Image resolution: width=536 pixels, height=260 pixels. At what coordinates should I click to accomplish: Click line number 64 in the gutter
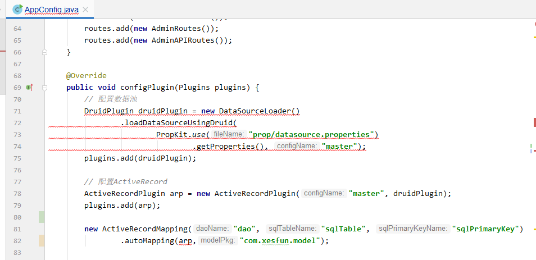pyautogui.click(x=17, y=29)
